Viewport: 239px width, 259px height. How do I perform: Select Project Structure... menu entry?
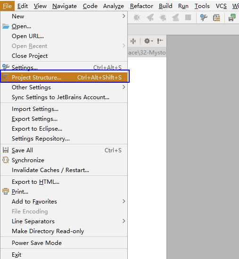65,77
